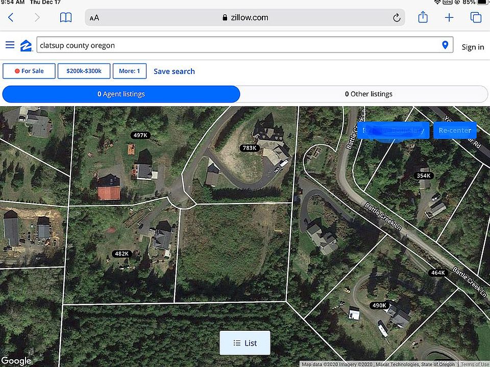Click the Re-center map button
Image resolution: width=490 pixels, height=367 pixels.
click(455, 130)
